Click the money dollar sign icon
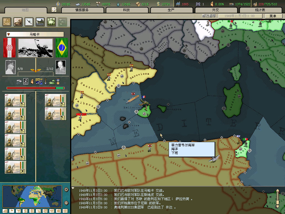Screen dimensions: 285x214 (158, 4)
